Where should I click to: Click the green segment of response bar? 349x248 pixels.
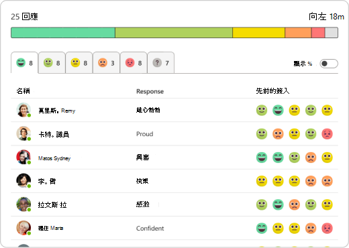(x=63, y=33)
